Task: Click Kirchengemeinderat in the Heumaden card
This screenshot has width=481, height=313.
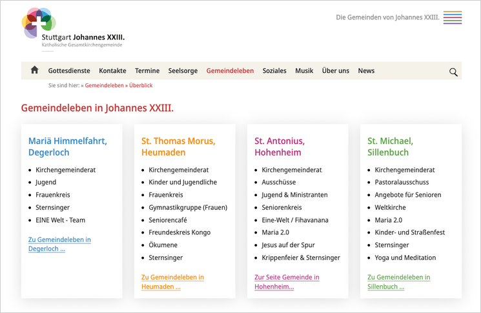Action: [x=179, y=170]
